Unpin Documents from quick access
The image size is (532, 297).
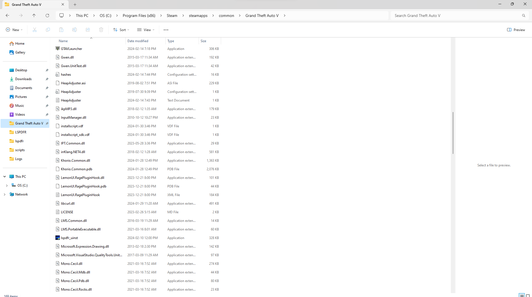pos(47,88)
